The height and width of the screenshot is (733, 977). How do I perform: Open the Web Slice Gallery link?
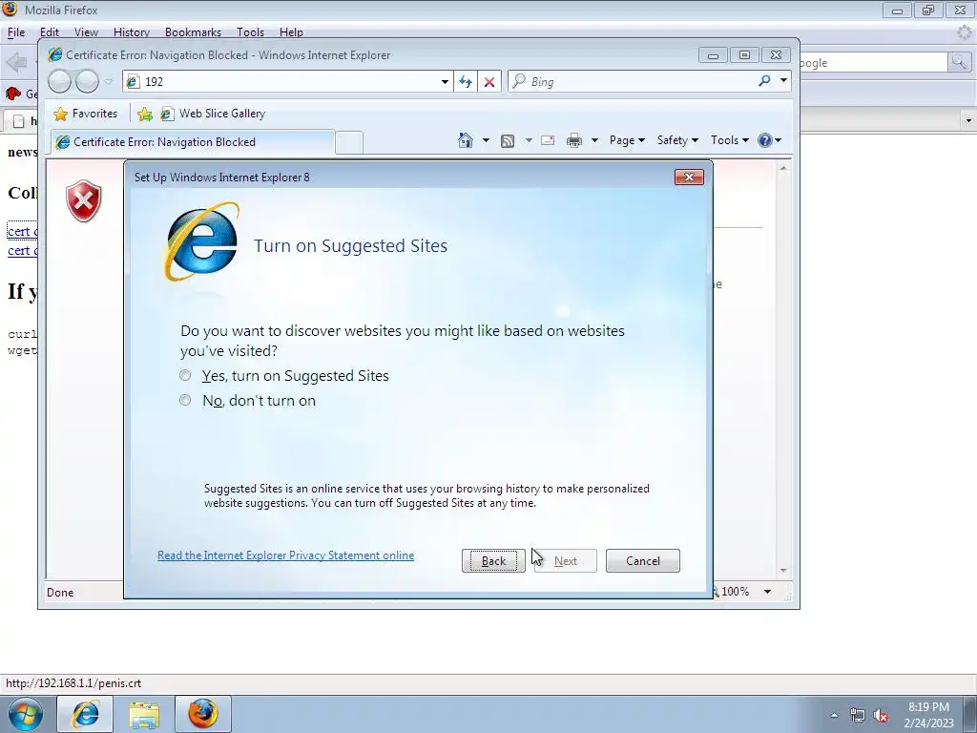(213, 114)
